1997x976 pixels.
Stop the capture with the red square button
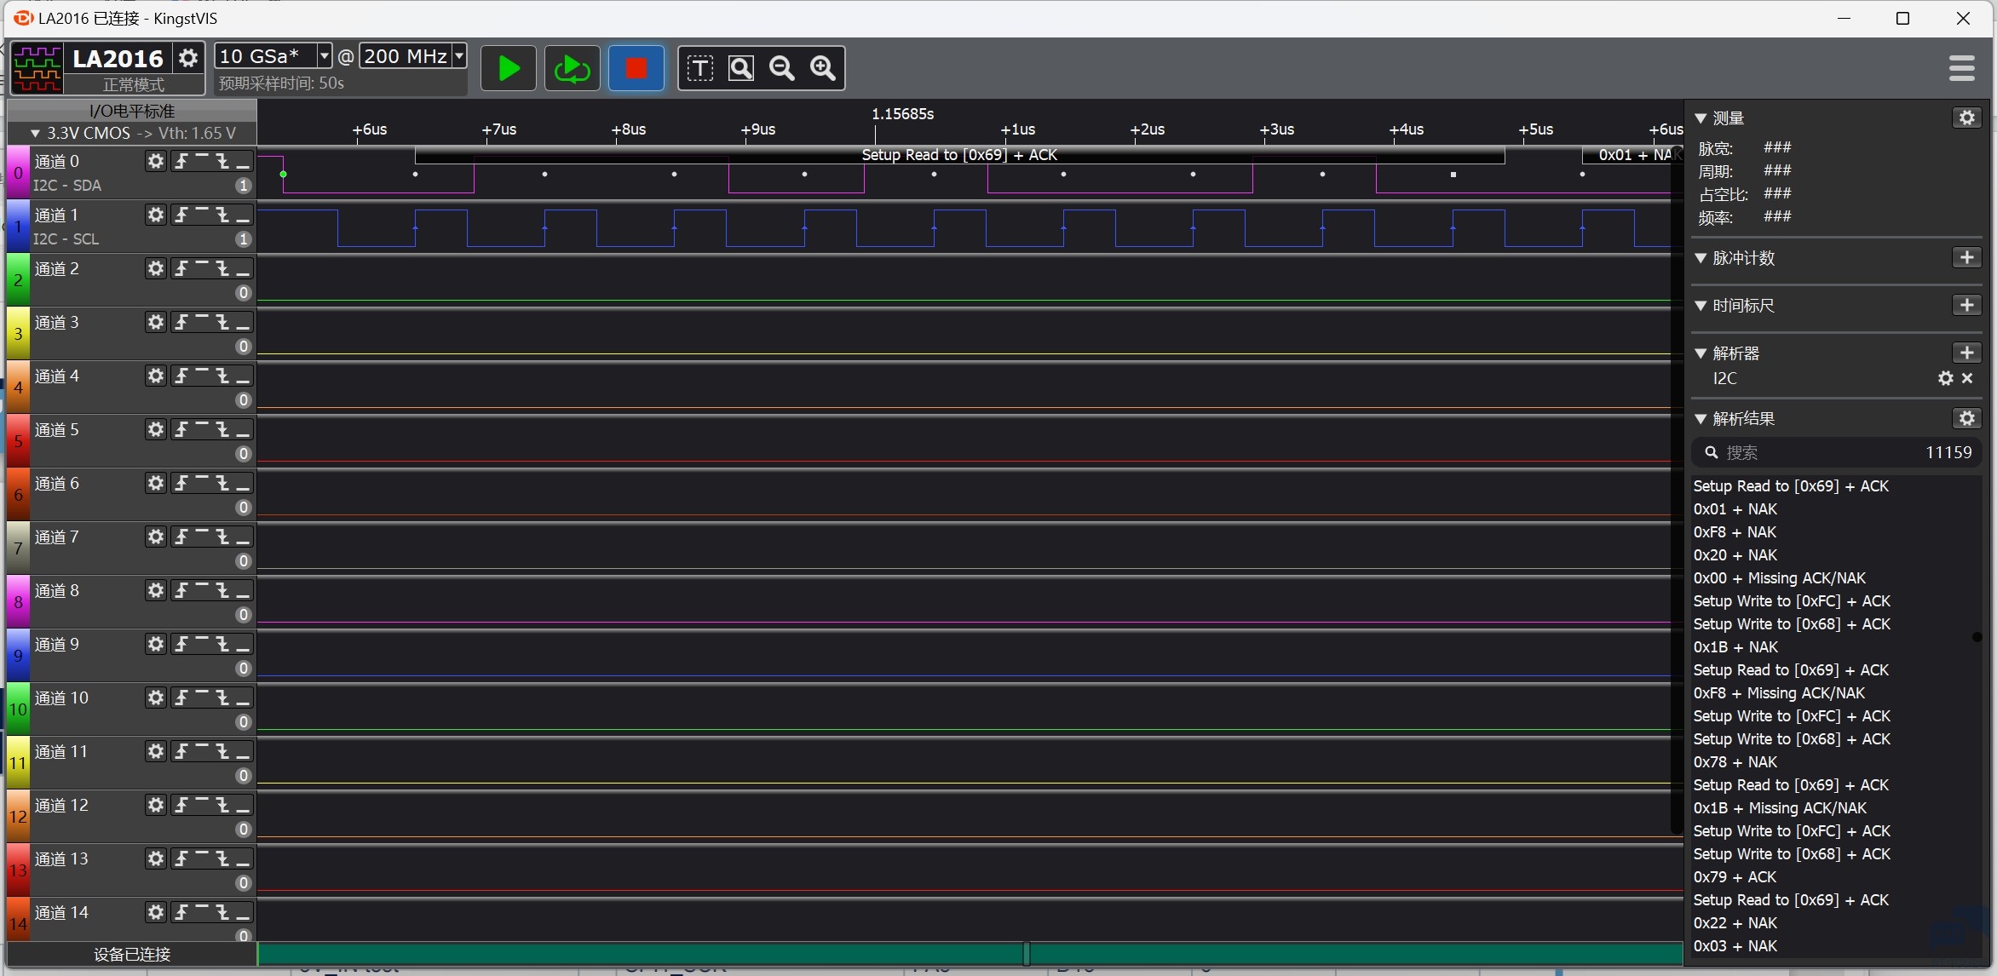tap(636, 68)
